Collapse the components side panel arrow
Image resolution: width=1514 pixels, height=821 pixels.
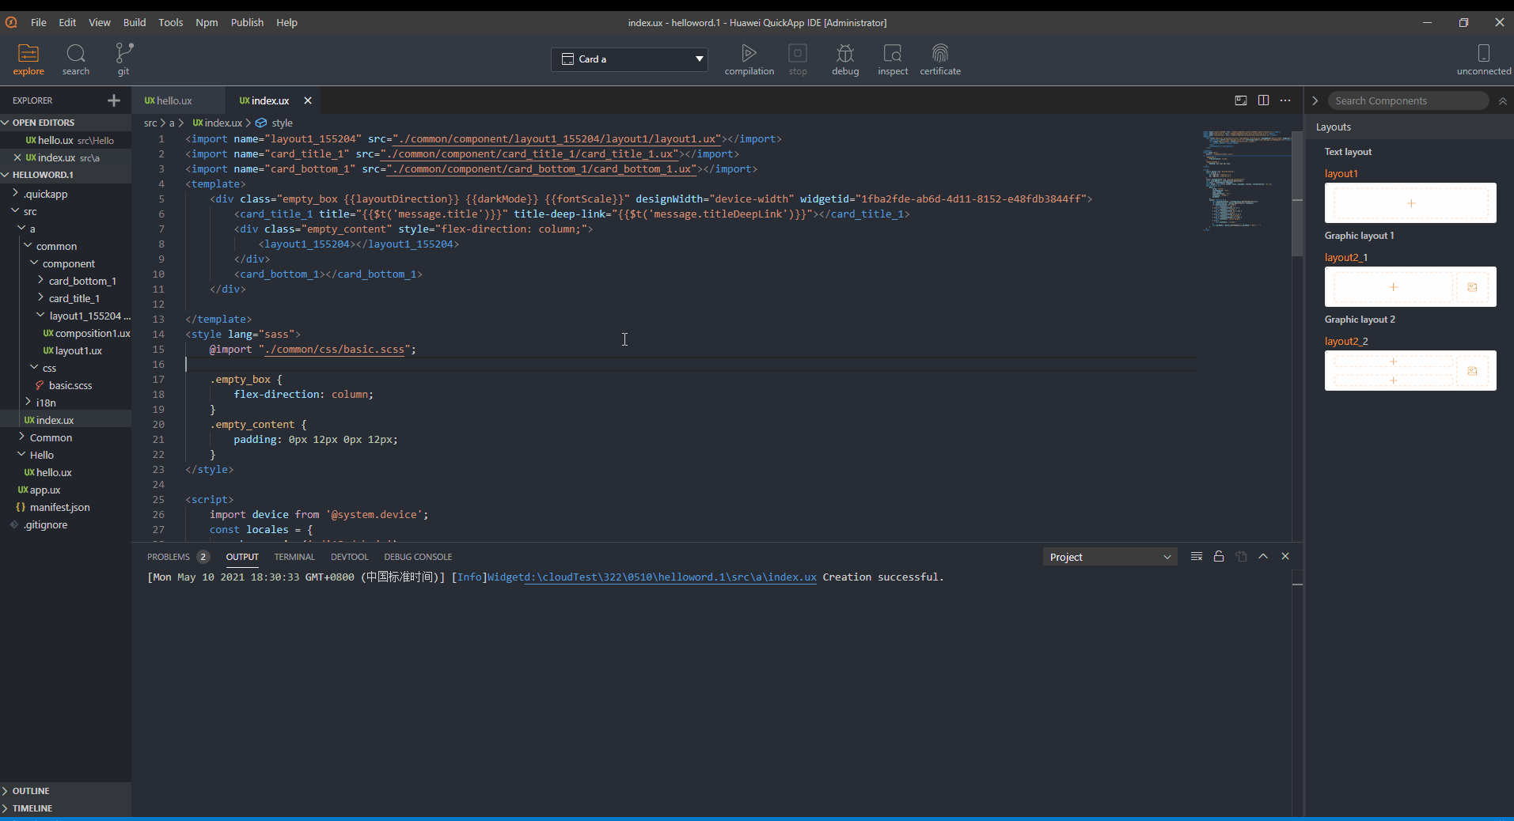click(x=1315, y=100)
